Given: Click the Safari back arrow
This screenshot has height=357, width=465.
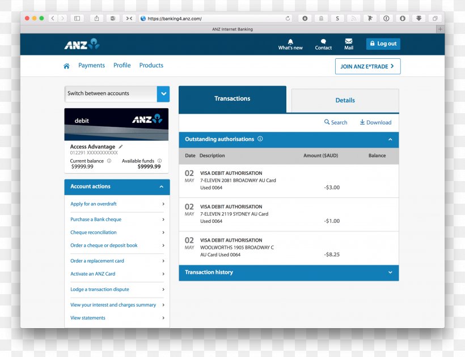Looking at the screenshot, I should click(53, 18).
